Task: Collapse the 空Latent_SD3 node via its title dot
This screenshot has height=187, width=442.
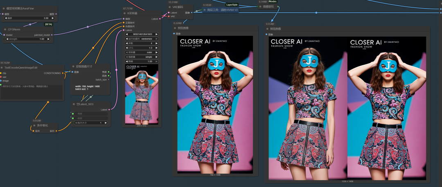Action: point(74,104)
